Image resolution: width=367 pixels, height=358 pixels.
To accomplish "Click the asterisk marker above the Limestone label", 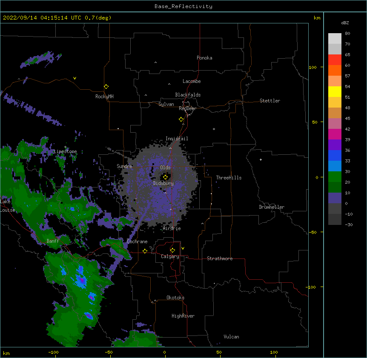I will coord(65,147).
